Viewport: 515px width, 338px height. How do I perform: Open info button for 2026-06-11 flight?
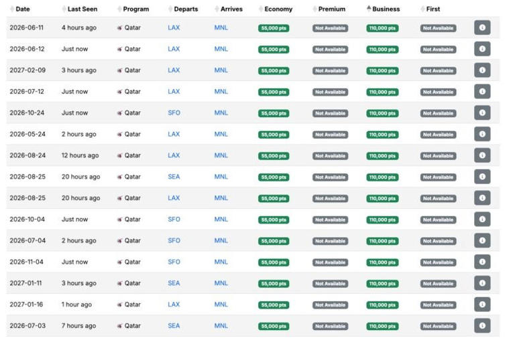click(482, 27)
